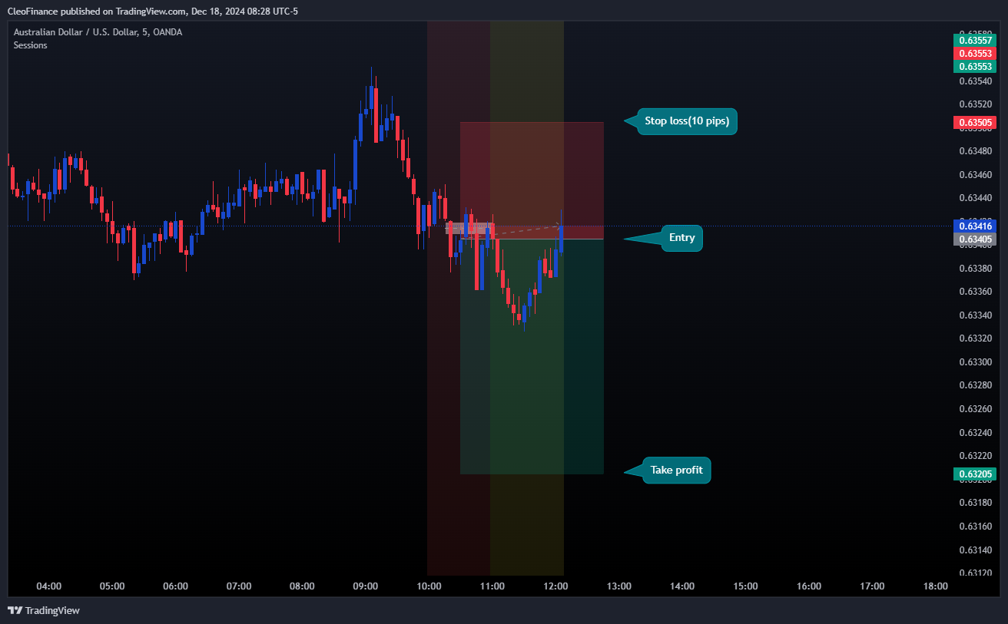Select the Stop loss(10 pips) callout
1008x624 pixels.
click(x=687, y=121)
